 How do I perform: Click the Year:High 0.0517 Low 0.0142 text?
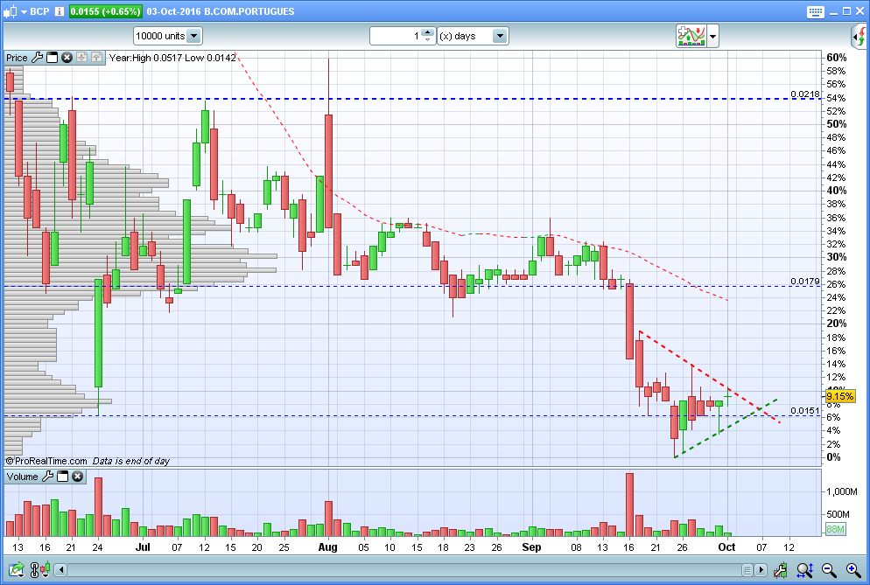(x=172, y=58)
